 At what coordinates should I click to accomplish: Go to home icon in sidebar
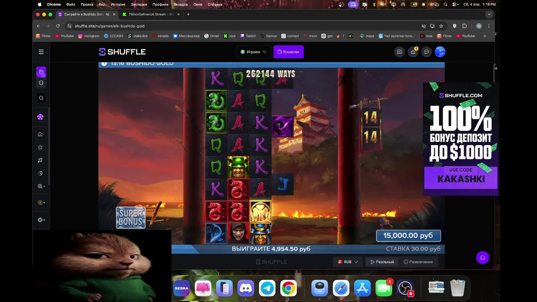(x=40, y=134)
